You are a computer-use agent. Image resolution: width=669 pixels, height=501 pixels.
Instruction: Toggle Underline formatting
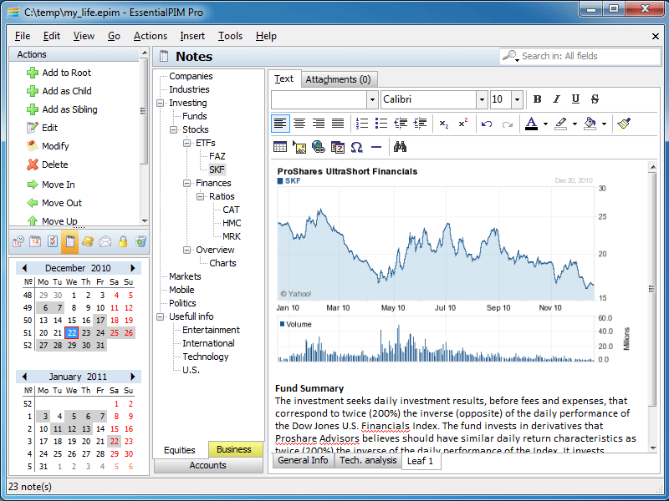tap(576, 99)
